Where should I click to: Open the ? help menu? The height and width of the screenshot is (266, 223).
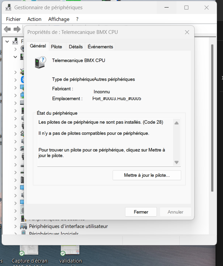[x=77, y=19]
